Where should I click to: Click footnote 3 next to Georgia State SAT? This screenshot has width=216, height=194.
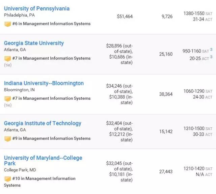tap(211, 50)
